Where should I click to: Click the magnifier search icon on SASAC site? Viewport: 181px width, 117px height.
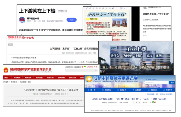[96, 70]
